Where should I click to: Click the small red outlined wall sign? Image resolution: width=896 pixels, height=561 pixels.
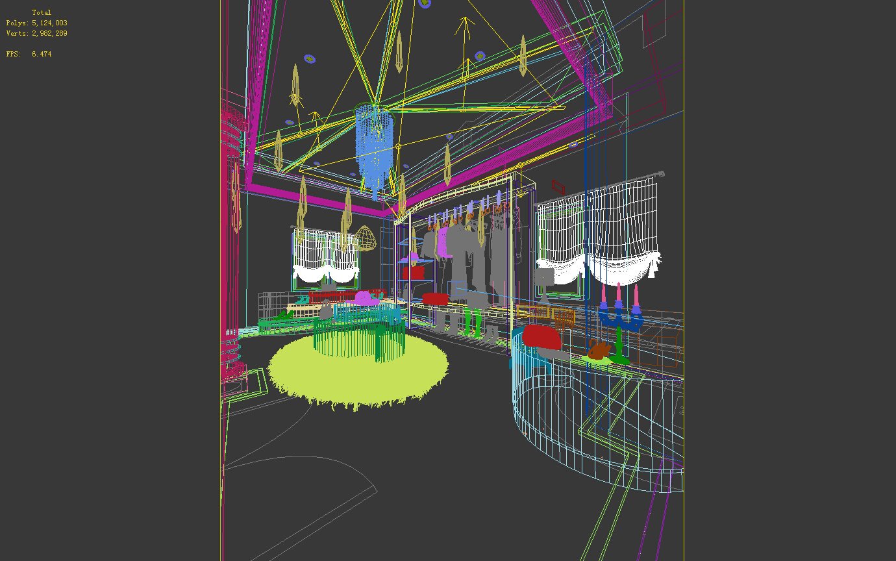point(558,186)
